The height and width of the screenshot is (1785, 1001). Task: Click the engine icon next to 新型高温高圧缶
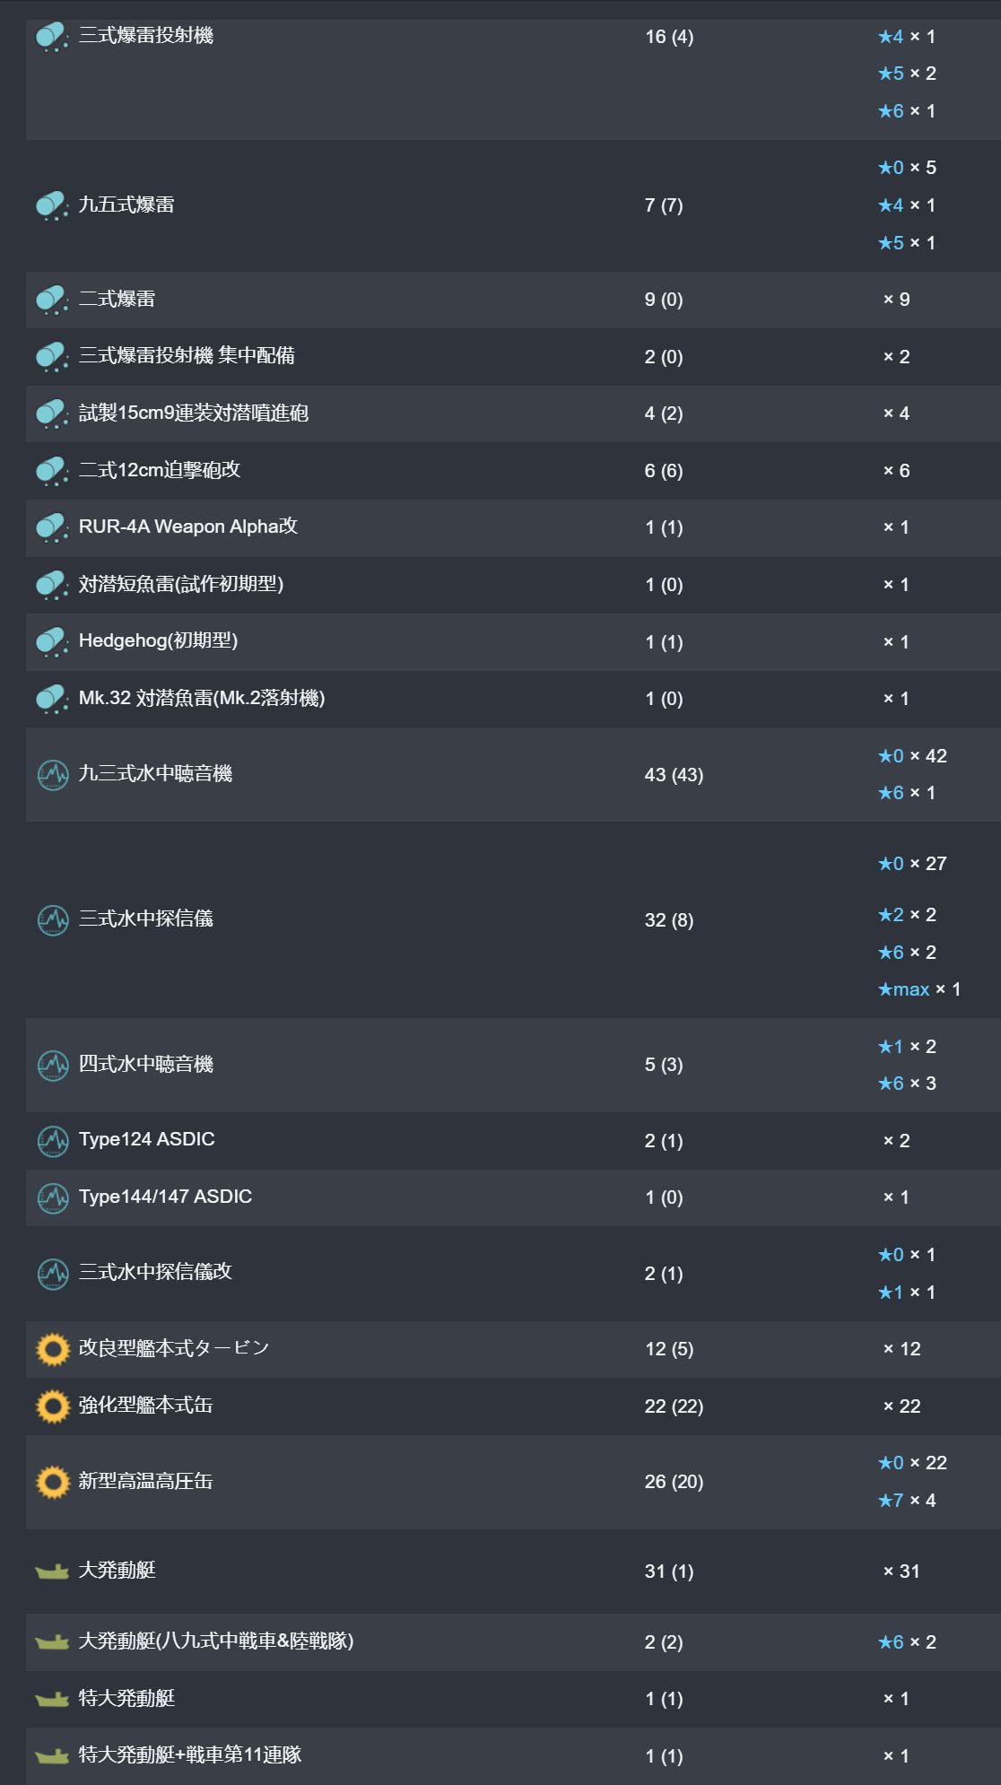point(52,1482)
